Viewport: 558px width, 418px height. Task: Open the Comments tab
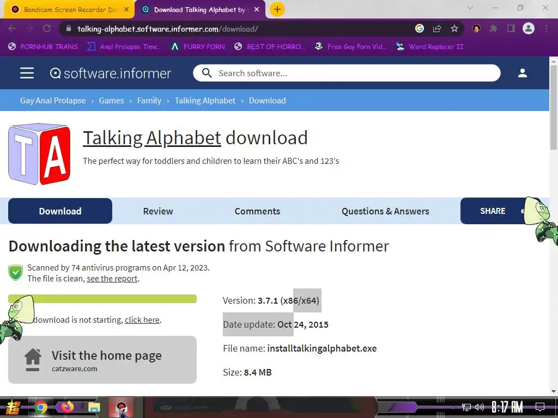tap(257, 211)
